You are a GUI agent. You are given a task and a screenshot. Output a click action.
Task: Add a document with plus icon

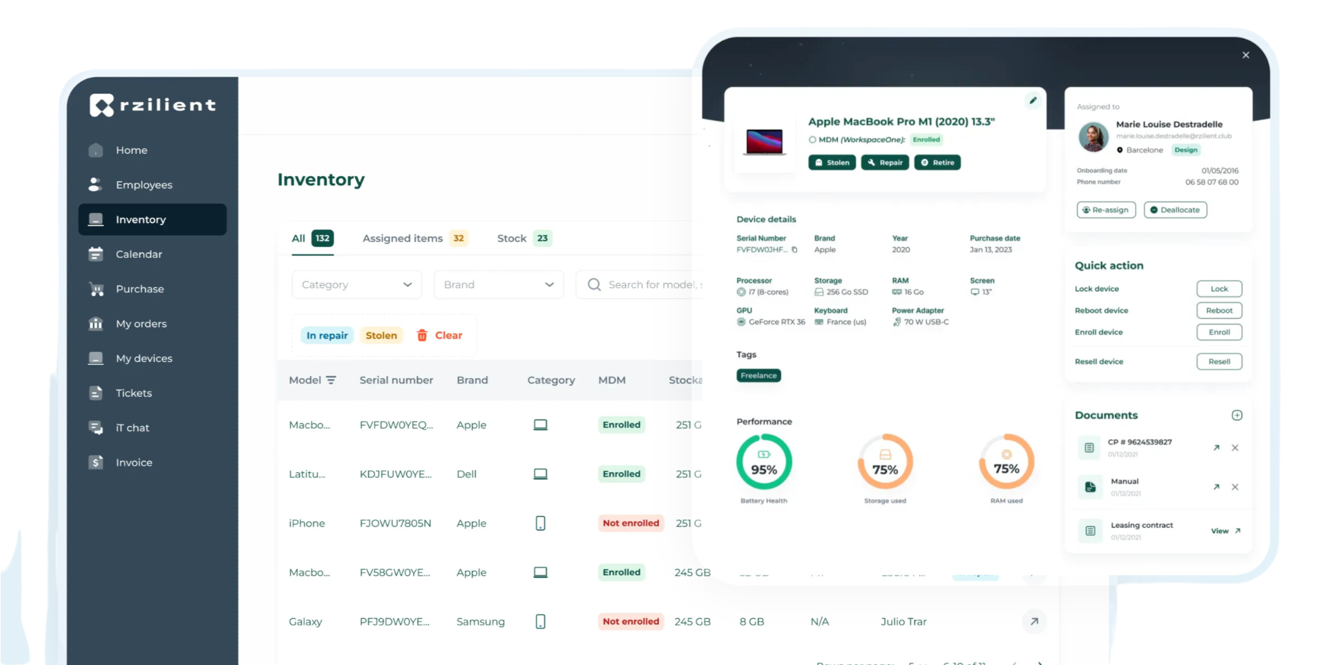point(1237,415)
